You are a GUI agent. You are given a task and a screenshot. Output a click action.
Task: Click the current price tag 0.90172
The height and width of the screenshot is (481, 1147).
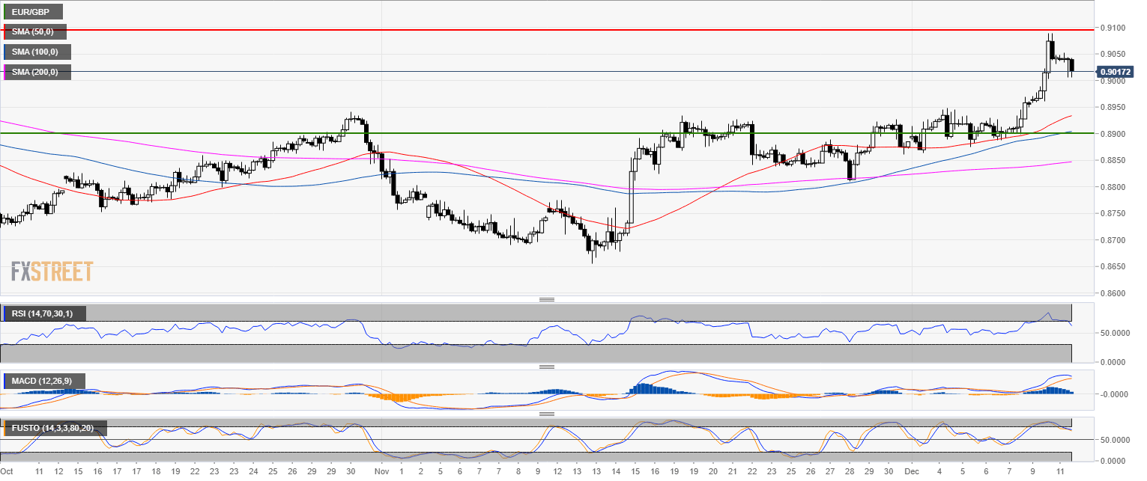[1116, 72]
